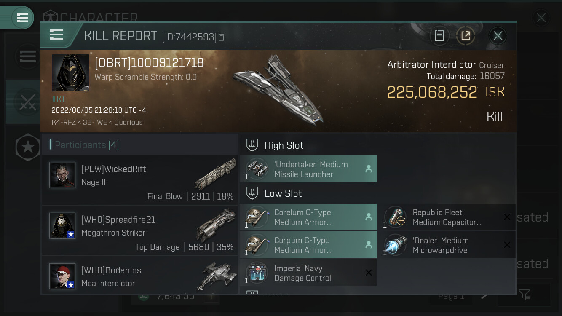Click Imperial Navy Damage Control item
Screen dimensions: 562x316
(x=308, y=273)
